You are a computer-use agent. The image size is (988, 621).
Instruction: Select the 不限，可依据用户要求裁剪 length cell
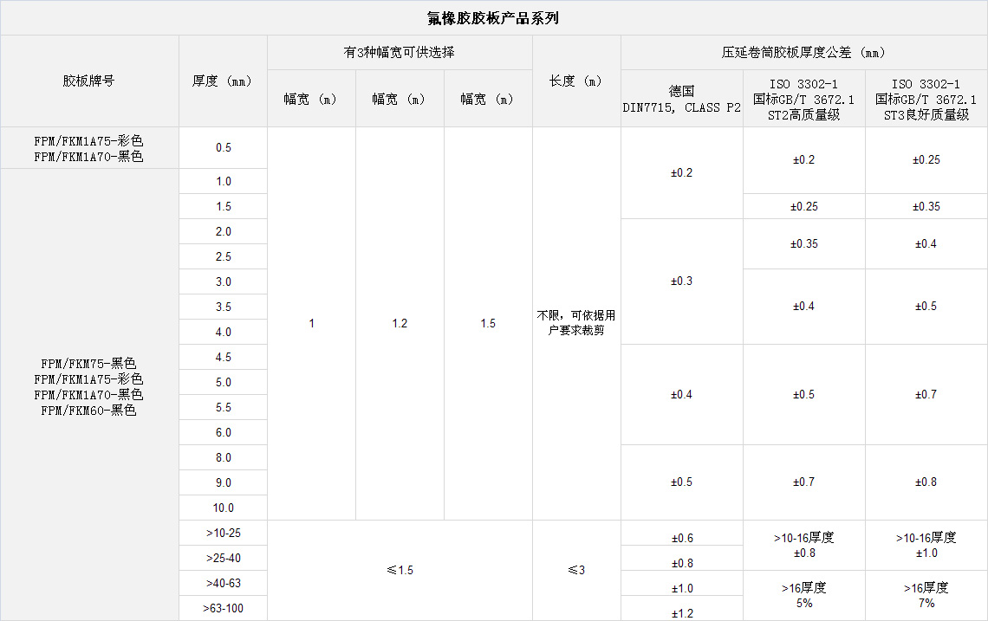pos(576,323)
